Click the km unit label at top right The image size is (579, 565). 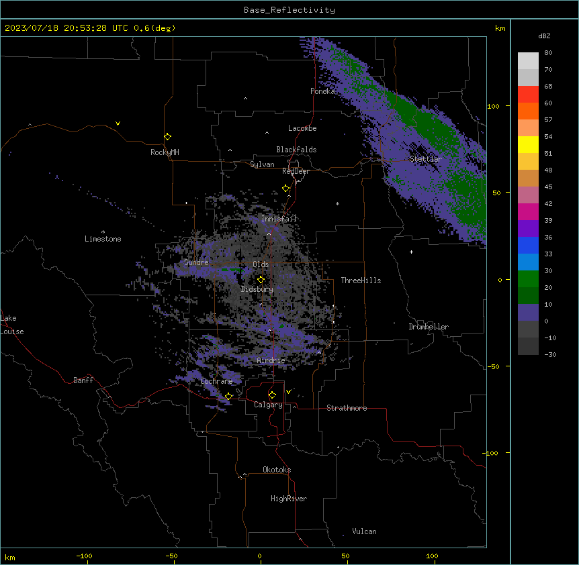[500, 28]
